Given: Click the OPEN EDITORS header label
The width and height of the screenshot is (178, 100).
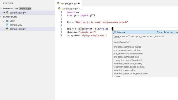Looking at the screenshot, I should pyautogui.click(x=11, y=9).
